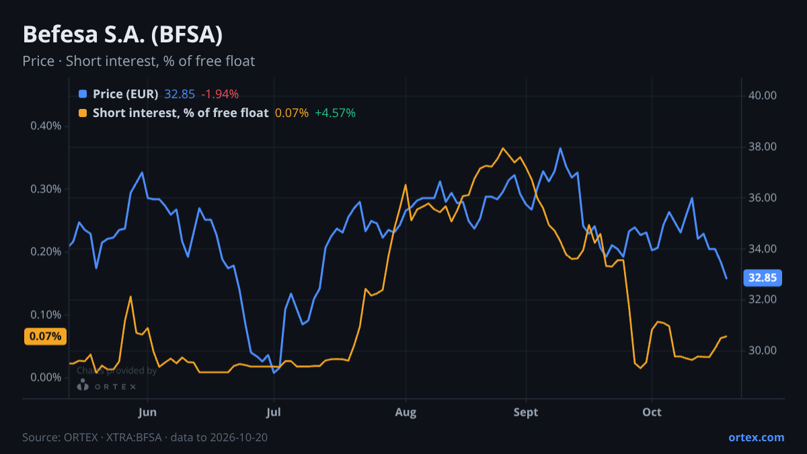Click the 32.00 right axis label
Image resolution: width=807 pixels, height=454 pixels.
tap(763, 299)
